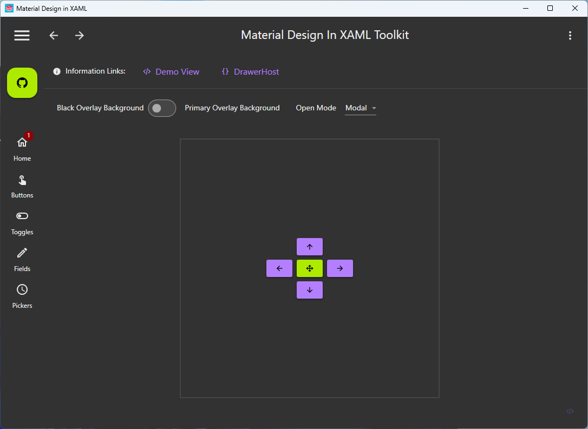Open the DrawerHost documentation link
Image resolution: width=588 pixels, height=429 pixels.
250,71
